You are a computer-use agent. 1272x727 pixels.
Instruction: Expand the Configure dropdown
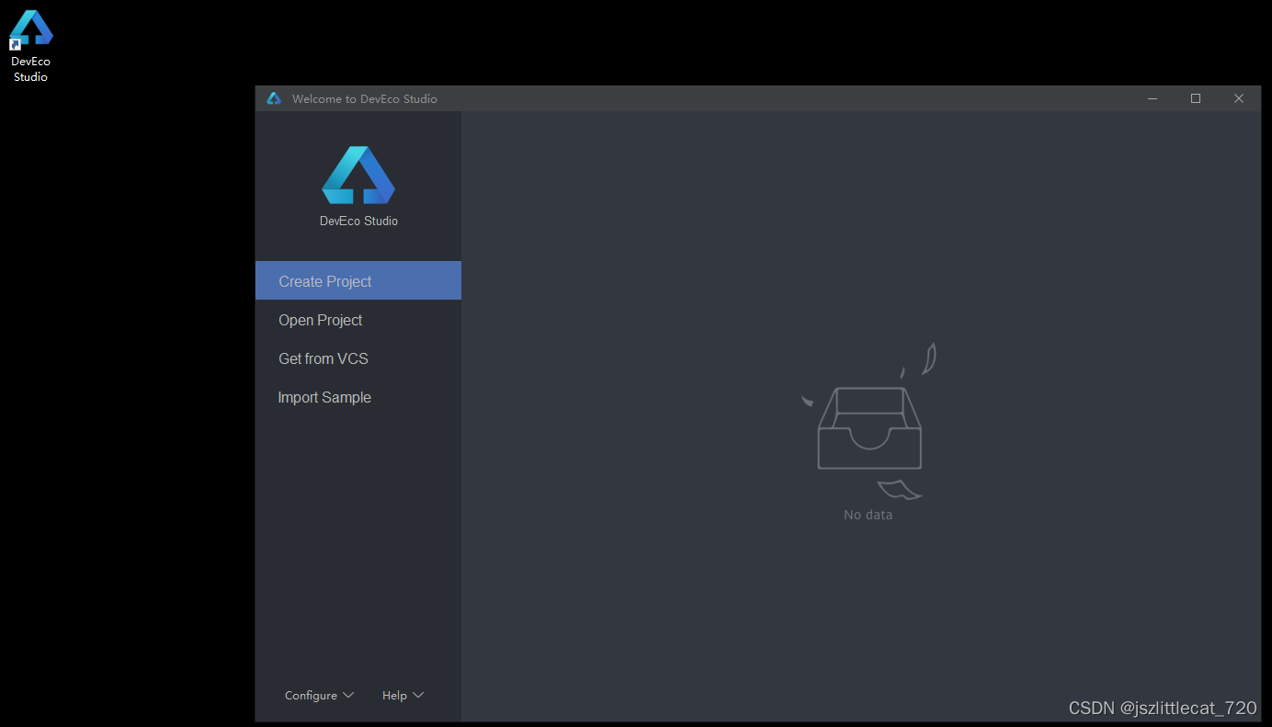click(319, 696)
